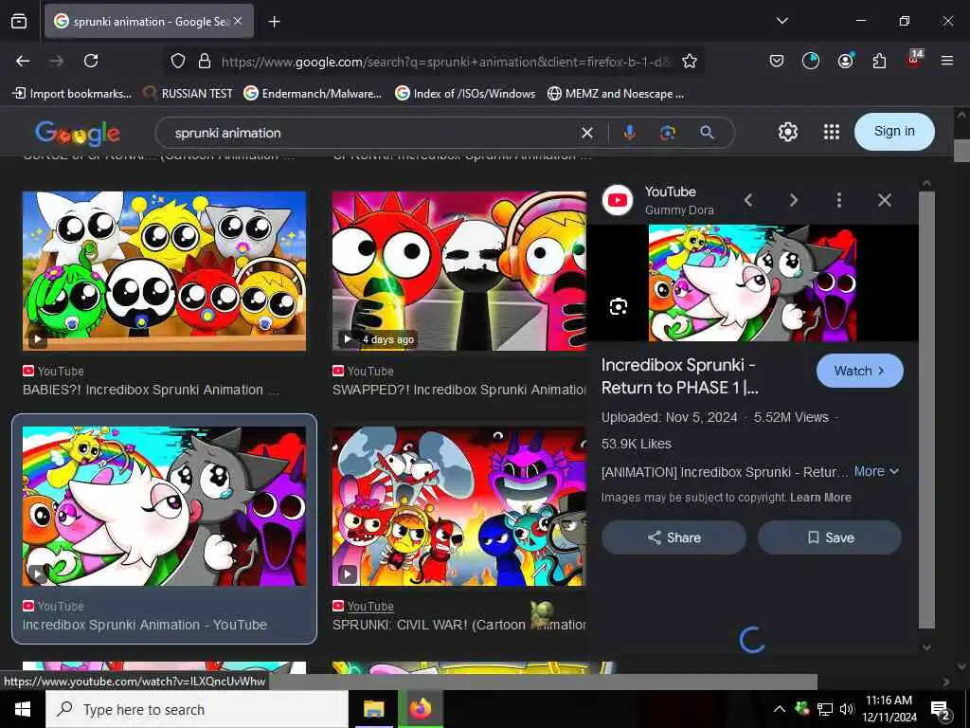The height and width of the screenshot is (728, 970).
Task: Open File Explorer from taskbar
Action: [x=373, y=709]
